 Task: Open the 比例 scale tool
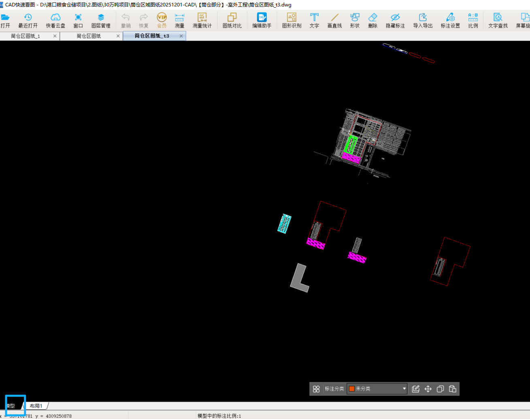click(x=473, y=20)
